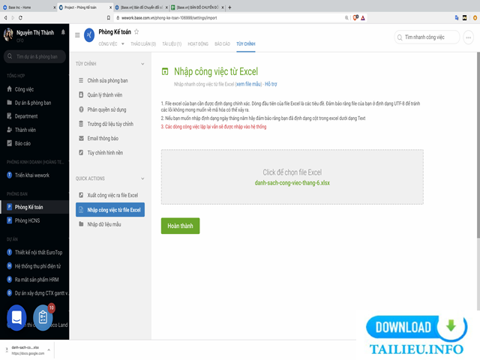Switch to the THẢO LUẬN tab
Screen dimensions: 480x360
point(143,44)
